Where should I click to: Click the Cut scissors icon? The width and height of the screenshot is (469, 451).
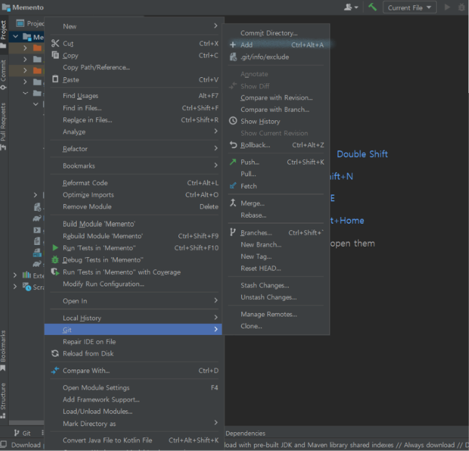pyautogui.click(x=55, y=43)
